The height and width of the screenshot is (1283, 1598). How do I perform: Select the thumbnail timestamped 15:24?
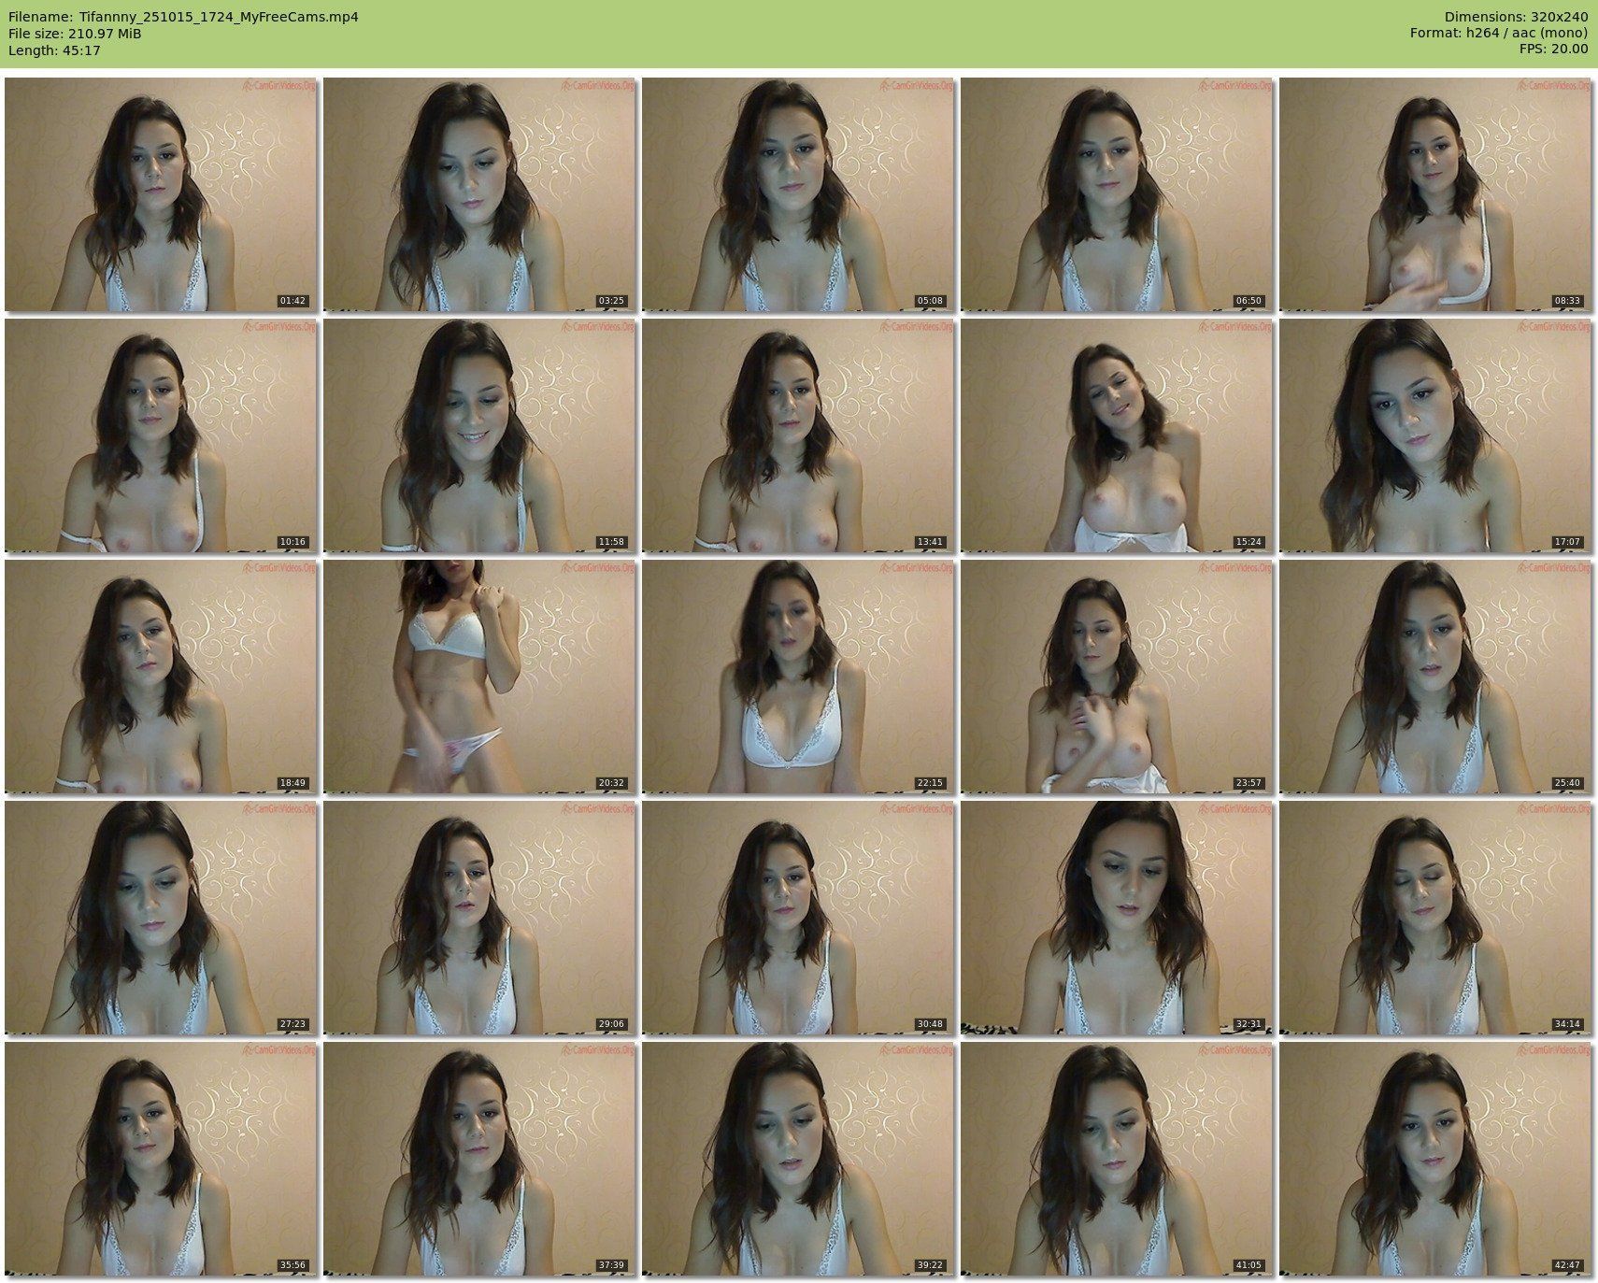click(x=1117, y=435)
